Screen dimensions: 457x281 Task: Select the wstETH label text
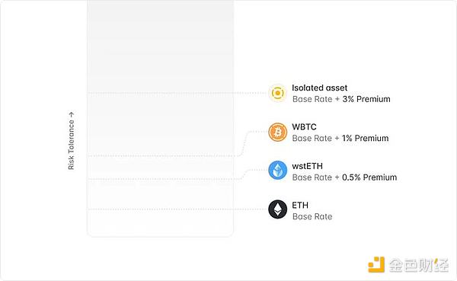tap(307, 166)
